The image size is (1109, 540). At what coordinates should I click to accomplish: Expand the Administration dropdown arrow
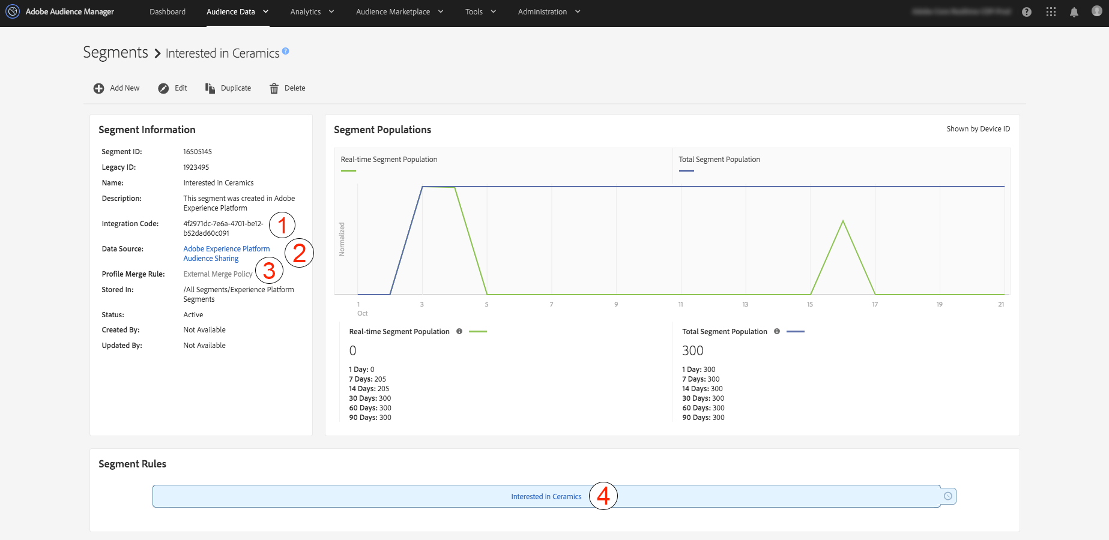point(578,11)
